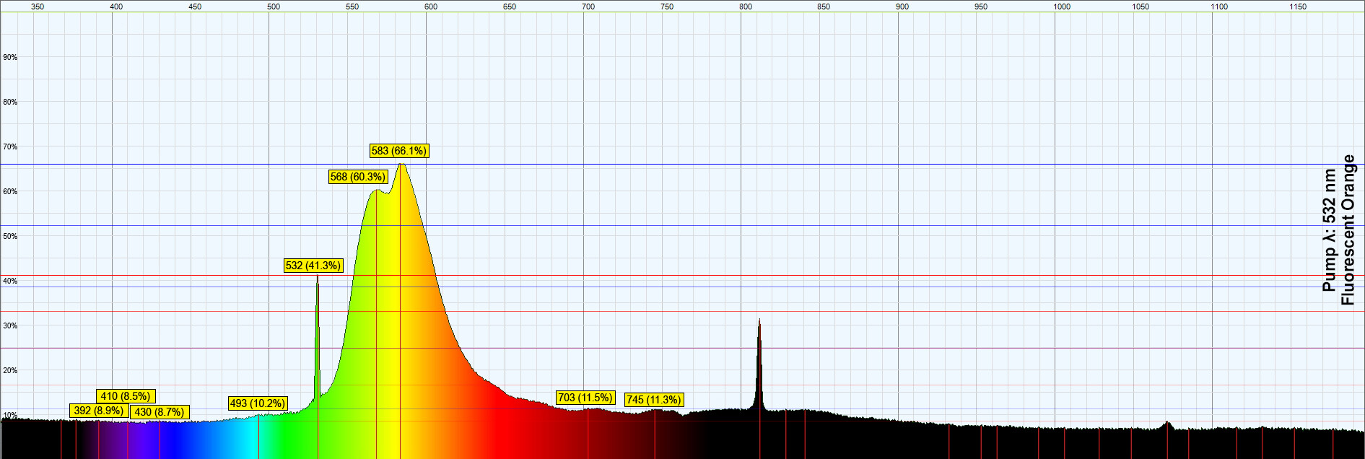Click the 'Pump λ: 532 nm' vertical title
1365x459 pixels.
coord(1330,229)
